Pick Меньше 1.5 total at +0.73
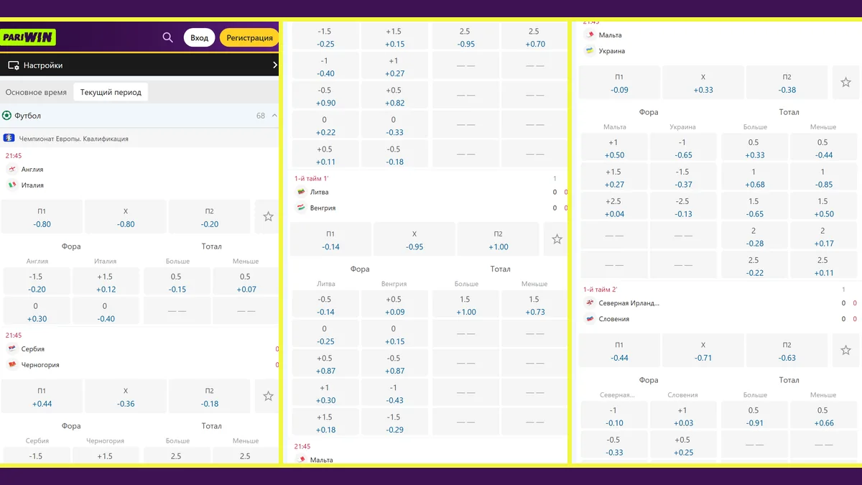Image resolution: width=862 pixels, height=485 pixels. click(535, 305)
